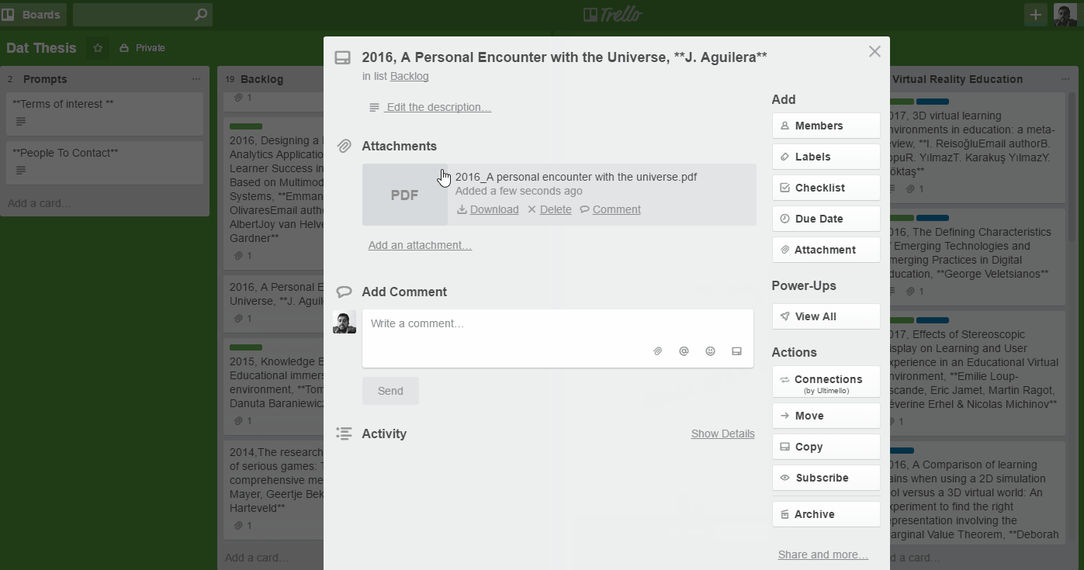Click the green label on a Backlog card
1084x570 pixels.
245,126
